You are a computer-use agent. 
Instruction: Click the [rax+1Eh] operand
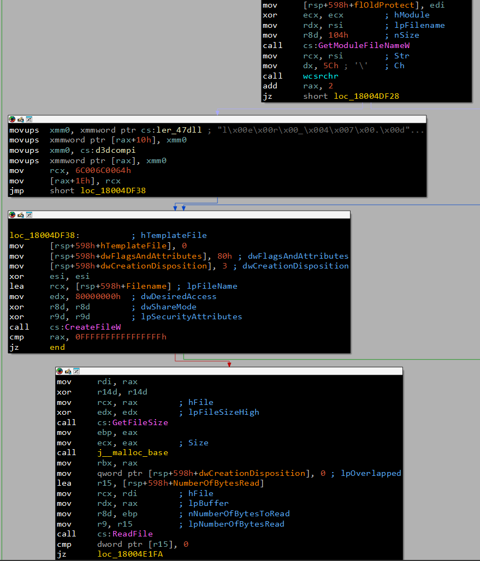coord(73,181)
